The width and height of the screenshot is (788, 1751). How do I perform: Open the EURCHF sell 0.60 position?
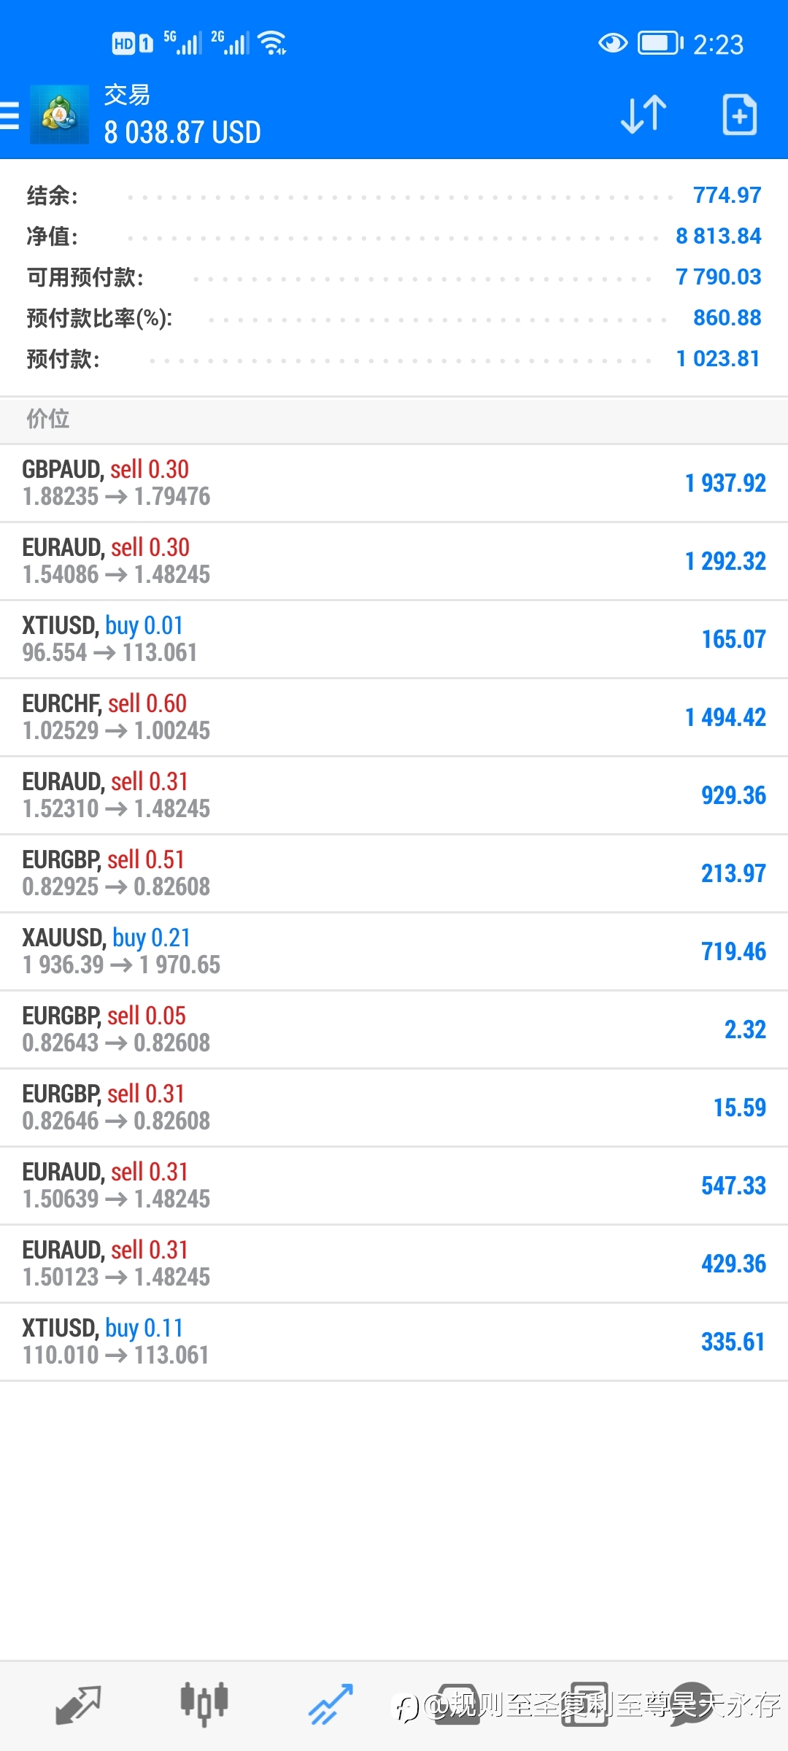tap(394, 717)
